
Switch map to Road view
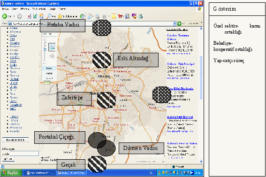49,68
